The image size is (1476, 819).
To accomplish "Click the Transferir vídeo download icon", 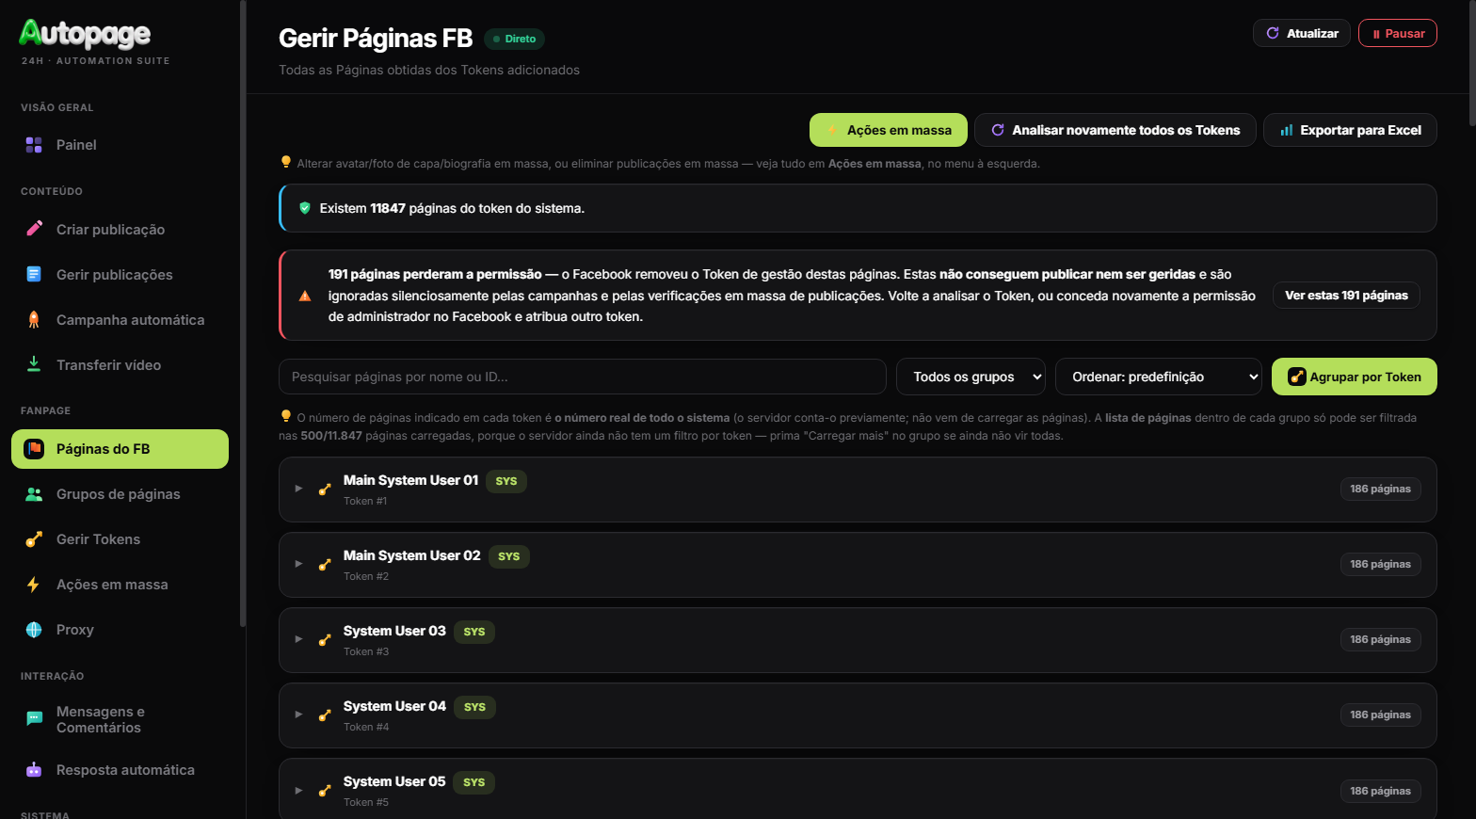I will click(34, 364).
